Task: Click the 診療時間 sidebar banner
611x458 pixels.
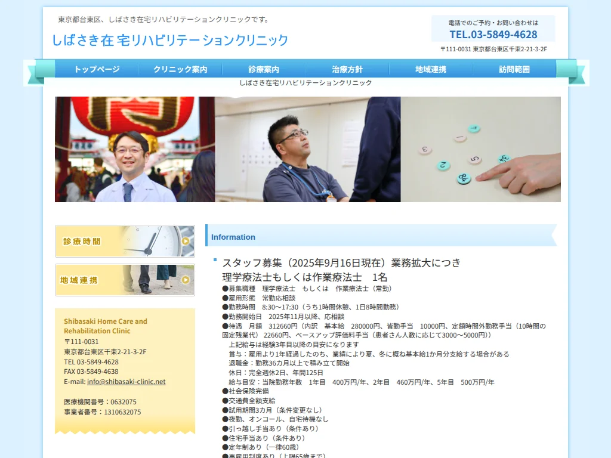Action: click(125, 241)
